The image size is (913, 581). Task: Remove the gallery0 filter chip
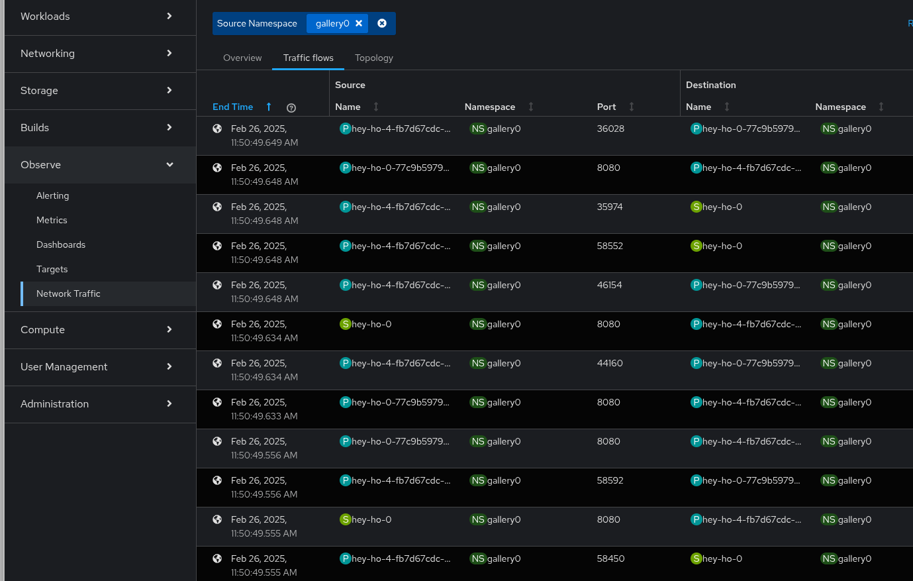[359, 23]
